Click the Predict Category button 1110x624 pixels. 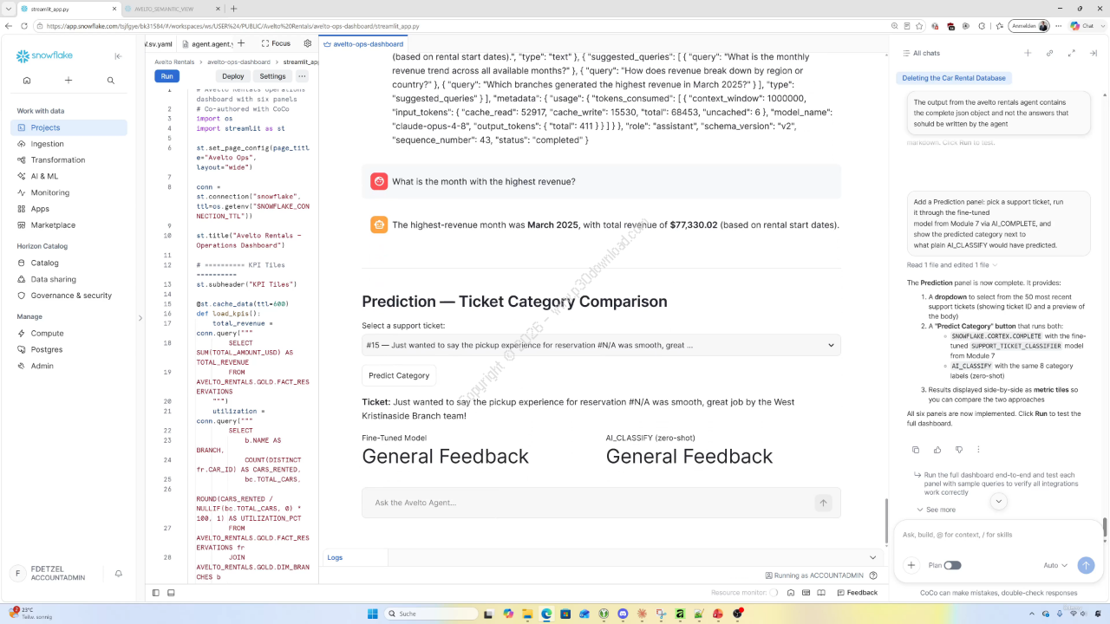(399, 375)
